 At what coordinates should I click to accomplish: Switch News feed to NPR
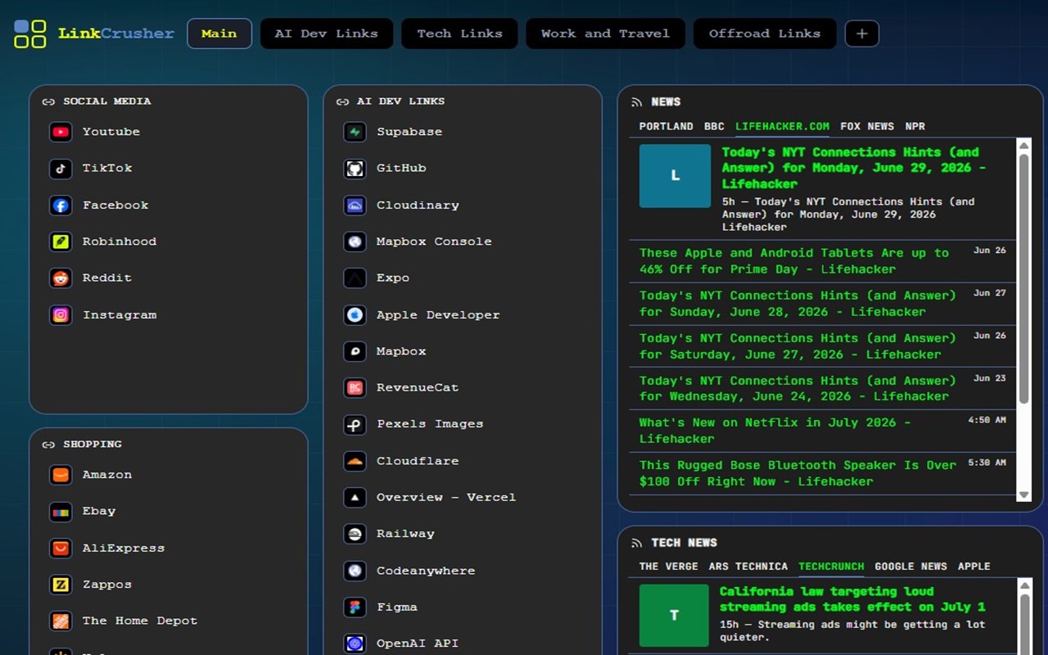pos(915,127)
